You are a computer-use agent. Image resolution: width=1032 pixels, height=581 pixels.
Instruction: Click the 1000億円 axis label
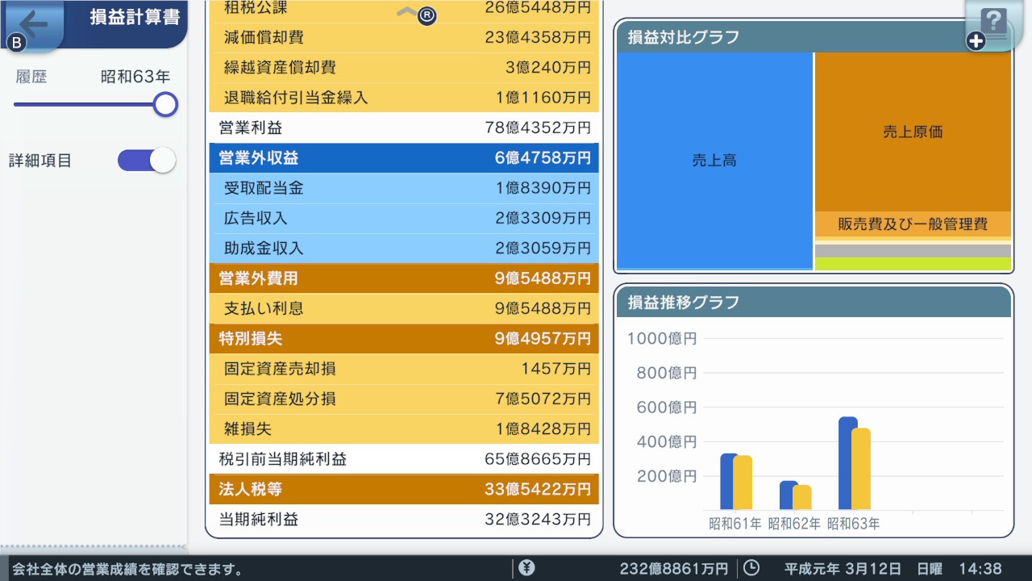click(662, 338)
